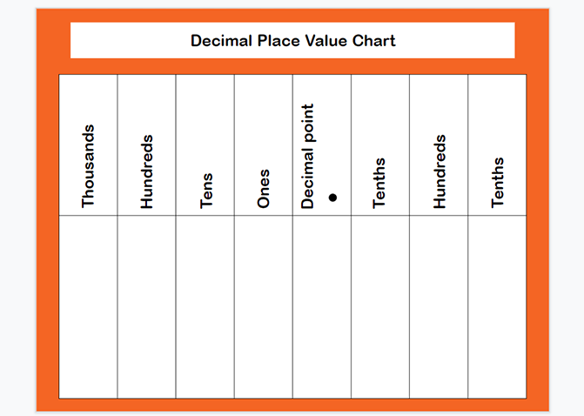Select the Hundreds header between the two Tenths
This screenshot has height=416, width=584.
click(x=439, y=171)
